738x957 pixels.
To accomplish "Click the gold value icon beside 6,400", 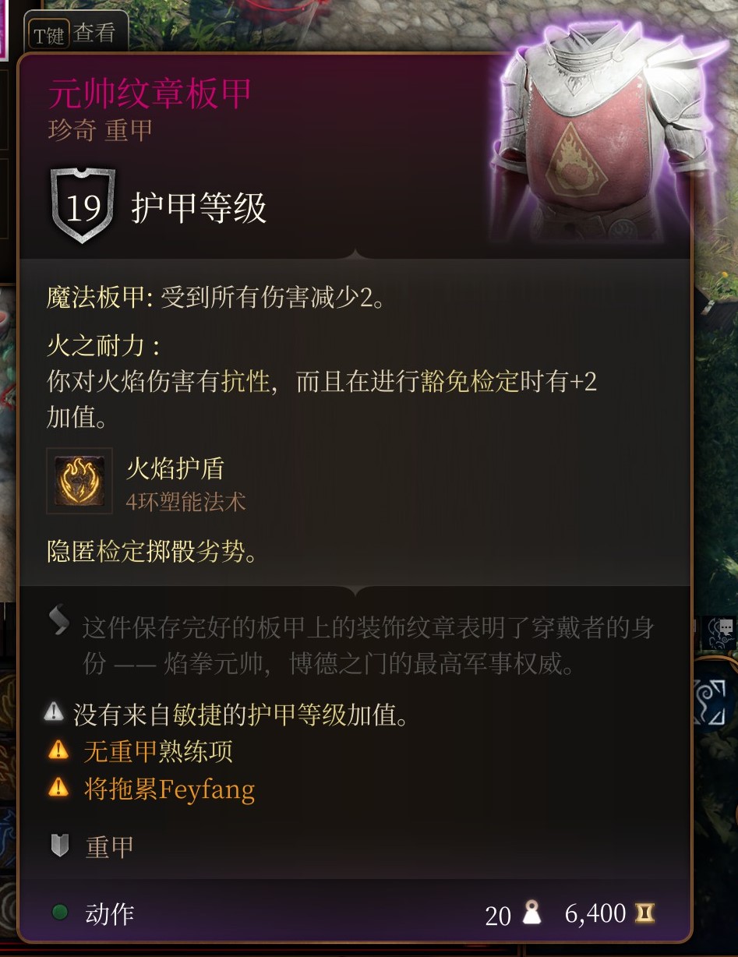I will [644, 913].
